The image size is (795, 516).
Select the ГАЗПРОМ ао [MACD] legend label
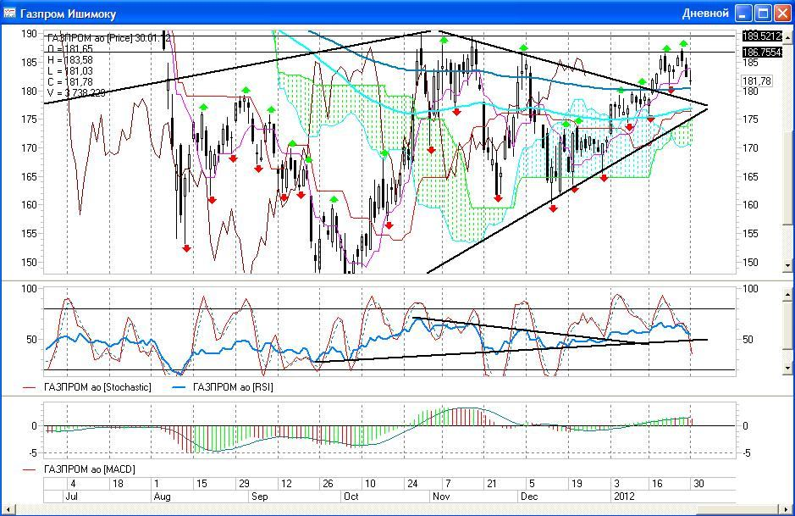[90, 469]
